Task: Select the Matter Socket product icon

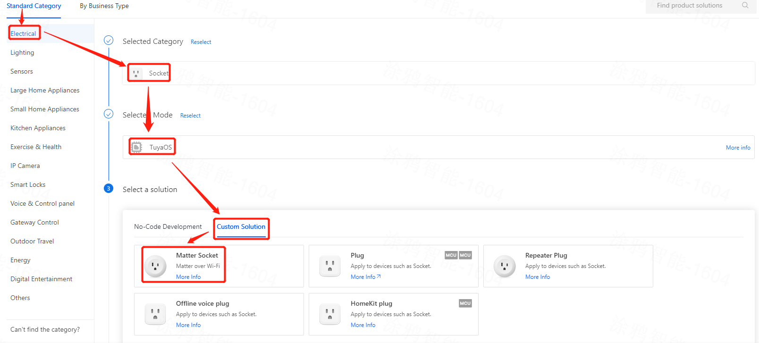Action: click(x=155, y=266)
